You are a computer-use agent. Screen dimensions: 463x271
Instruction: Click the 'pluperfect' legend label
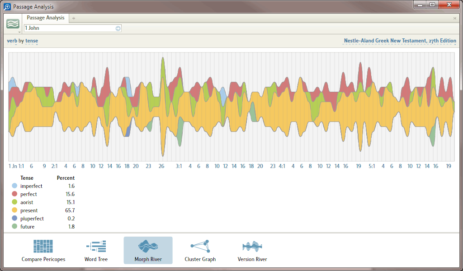pos(32,219)
